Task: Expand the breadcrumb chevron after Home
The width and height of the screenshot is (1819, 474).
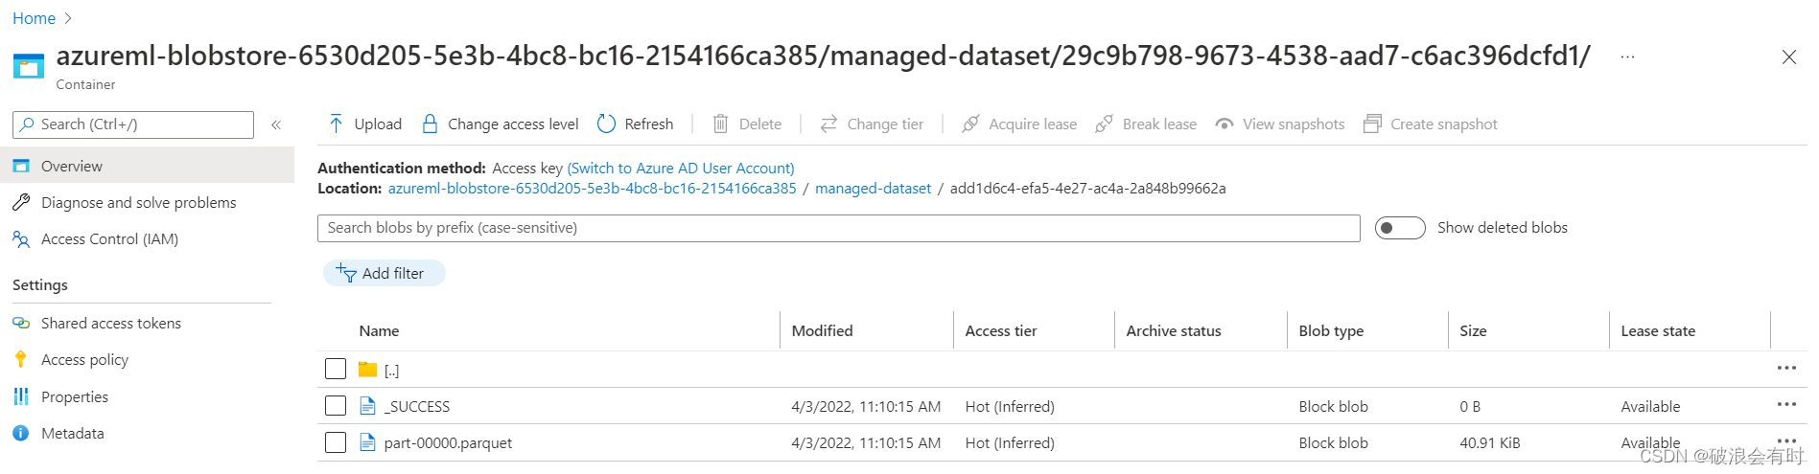Action: 68,18
